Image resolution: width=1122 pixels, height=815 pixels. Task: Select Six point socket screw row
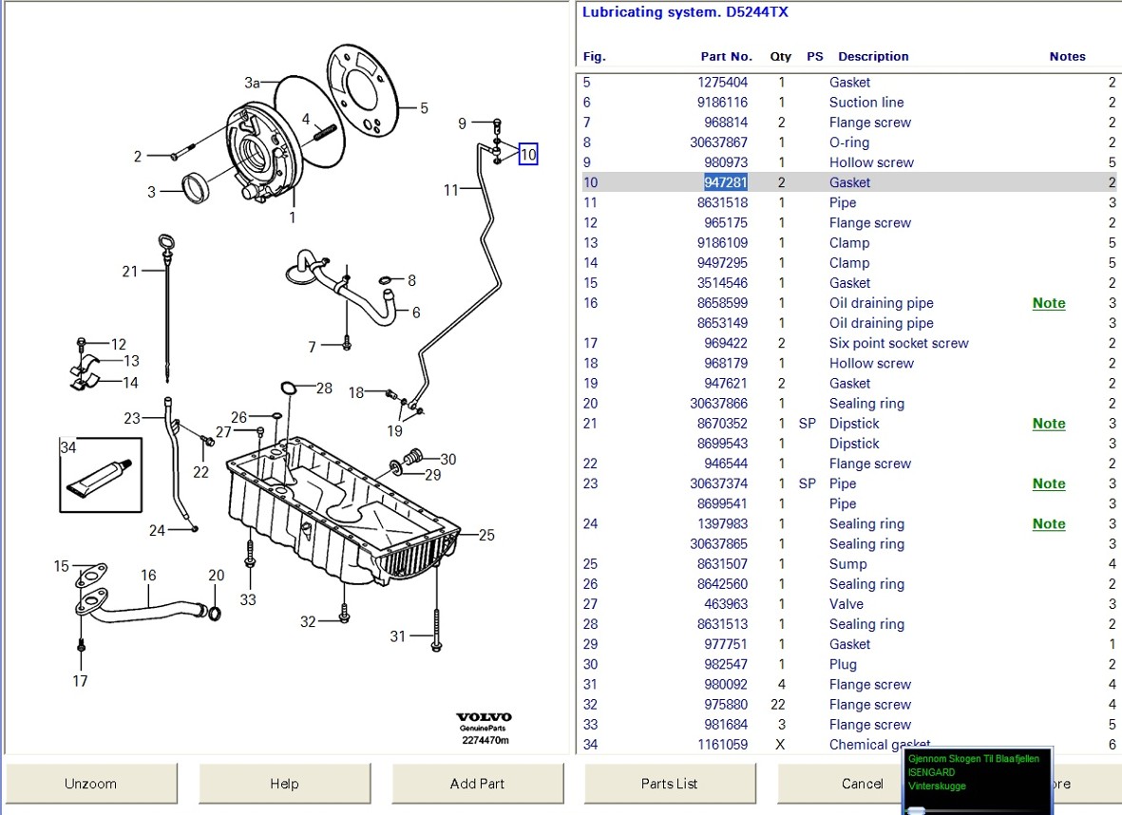pyautogui.click(x=848, y=343)
